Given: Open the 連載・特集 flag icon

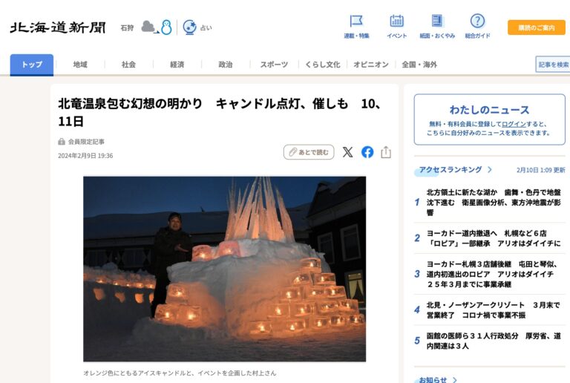Looking at the screenshot, I should click(356, 21).
